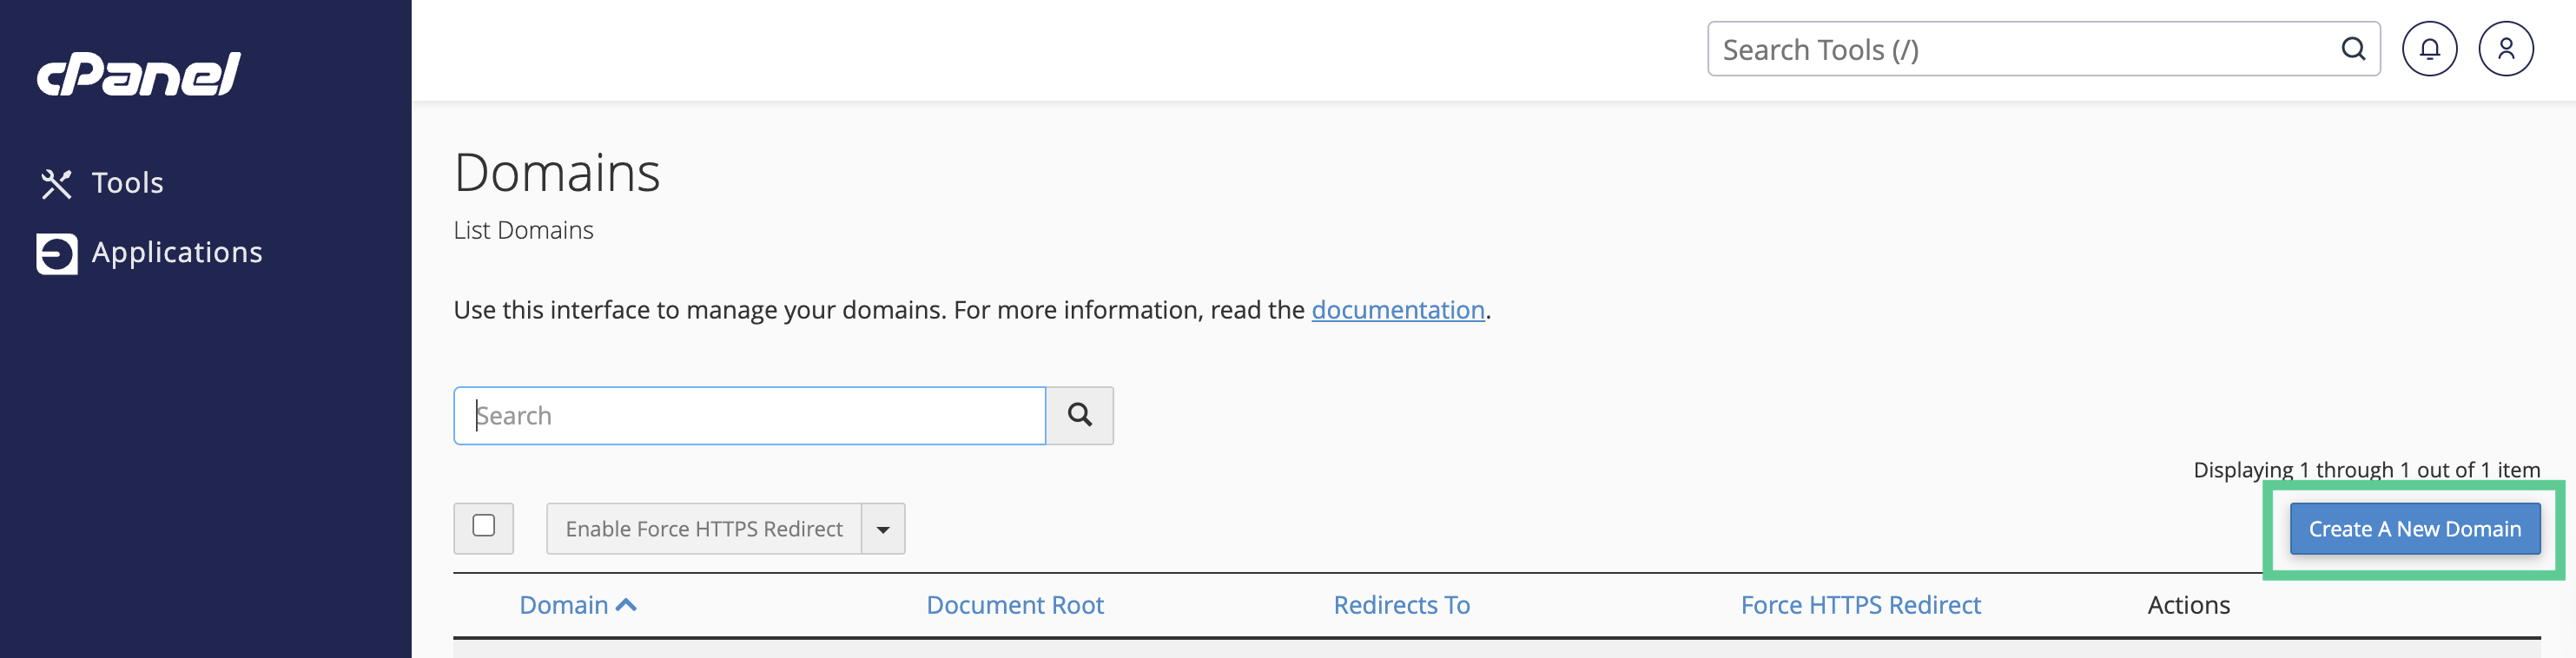The image size is (2576, 658).
Task: Click the sort chevron next to Domain
Action: (628, 604)
